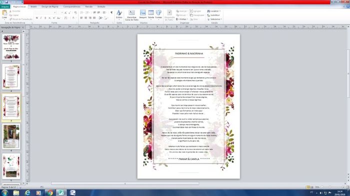Image resolution: width=350 pixels, height=196 pixels.
Task: Click the Agrupar button
Action: 195,11
